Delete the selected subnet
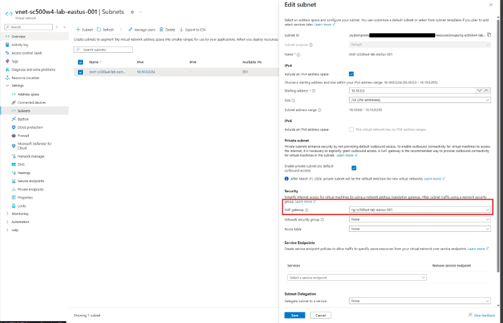 (x=167, y=30)
